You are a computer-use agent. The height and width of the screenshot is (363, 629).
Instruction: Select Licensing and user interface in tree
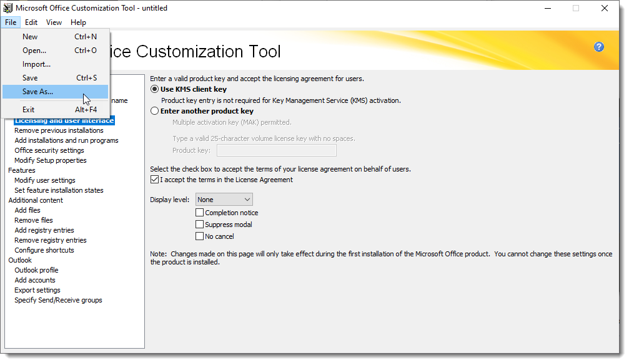tap(64, 120)
